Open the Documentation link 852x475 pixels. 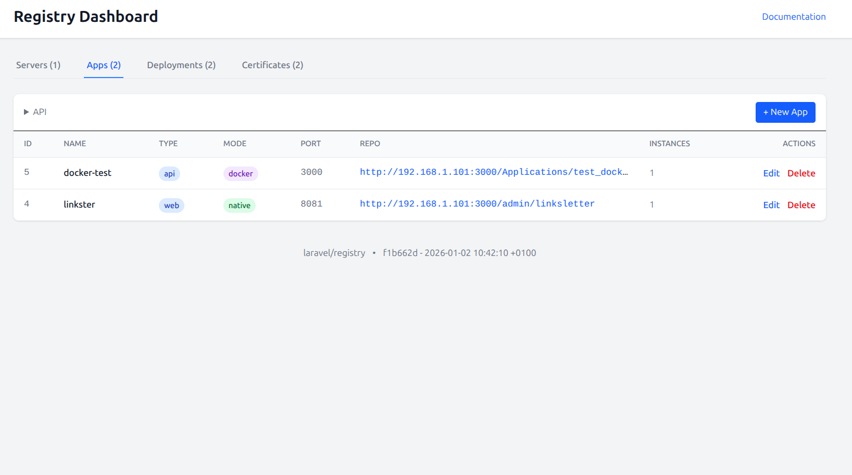click(x=793, y=17)
